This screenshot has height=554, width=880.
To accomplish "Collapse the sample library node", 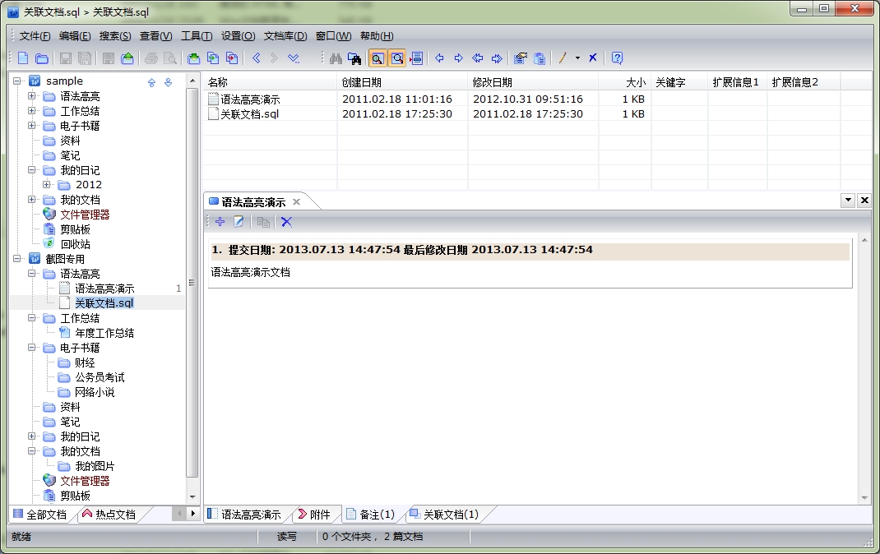I will coord(16,81).
